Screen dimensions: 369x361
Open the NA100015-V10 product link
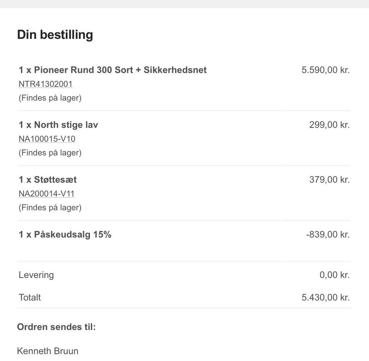47,139
